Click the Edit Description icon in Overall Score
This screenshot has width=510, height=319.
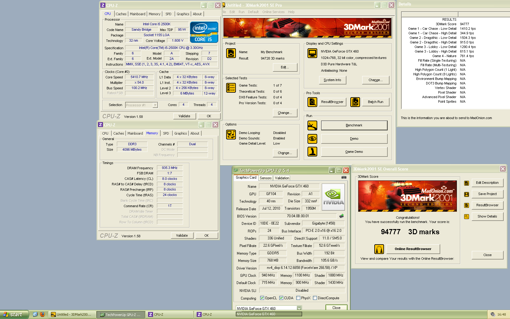pyautogui.click(x=467, y=183)
